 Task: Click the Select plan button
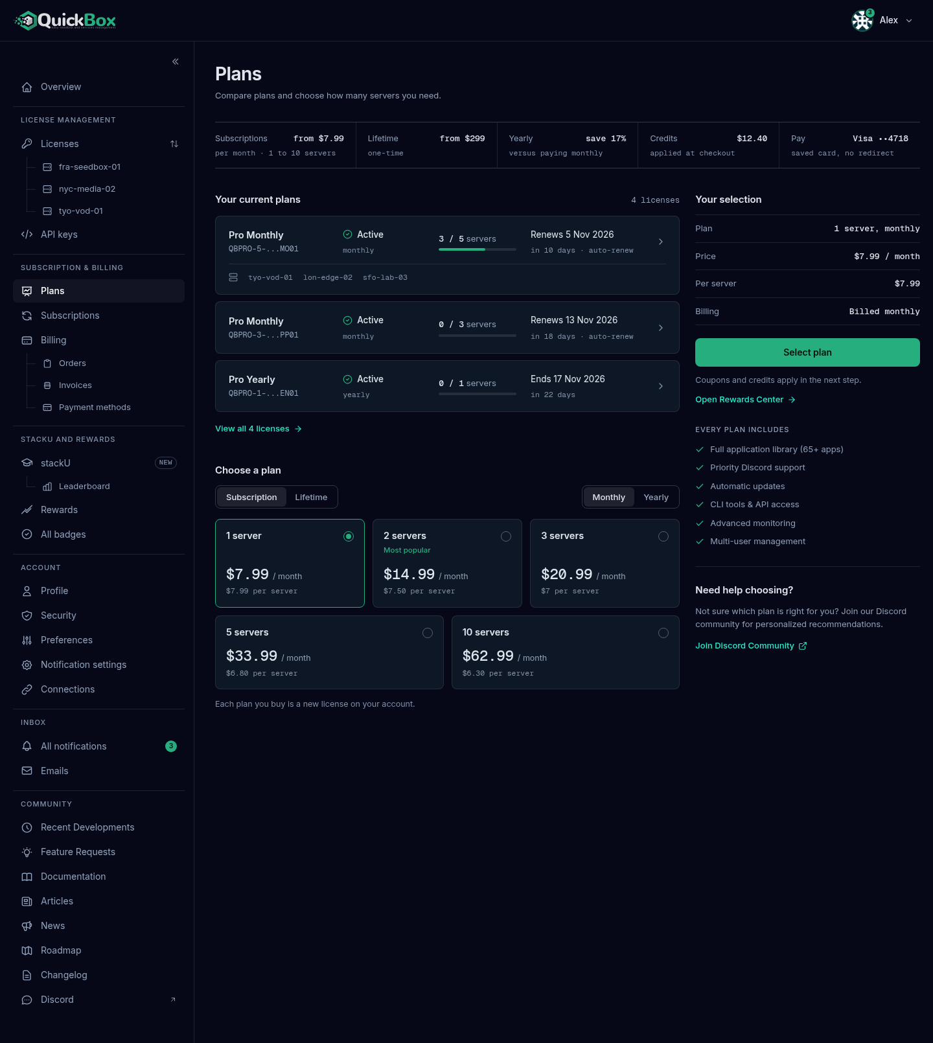[x=807, y=352]
